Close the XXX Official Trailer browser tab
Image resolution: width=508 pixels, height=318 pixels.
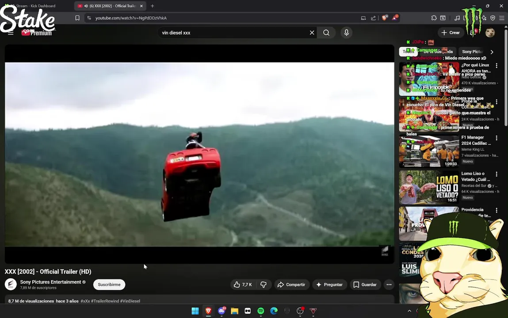[x=141, y=6]
